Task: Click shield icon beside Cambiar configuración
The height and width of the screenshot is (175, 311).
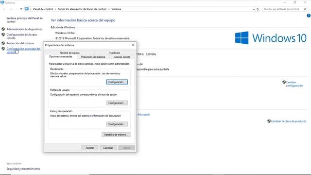Action: pyautogui.click(x=284, y=82)
